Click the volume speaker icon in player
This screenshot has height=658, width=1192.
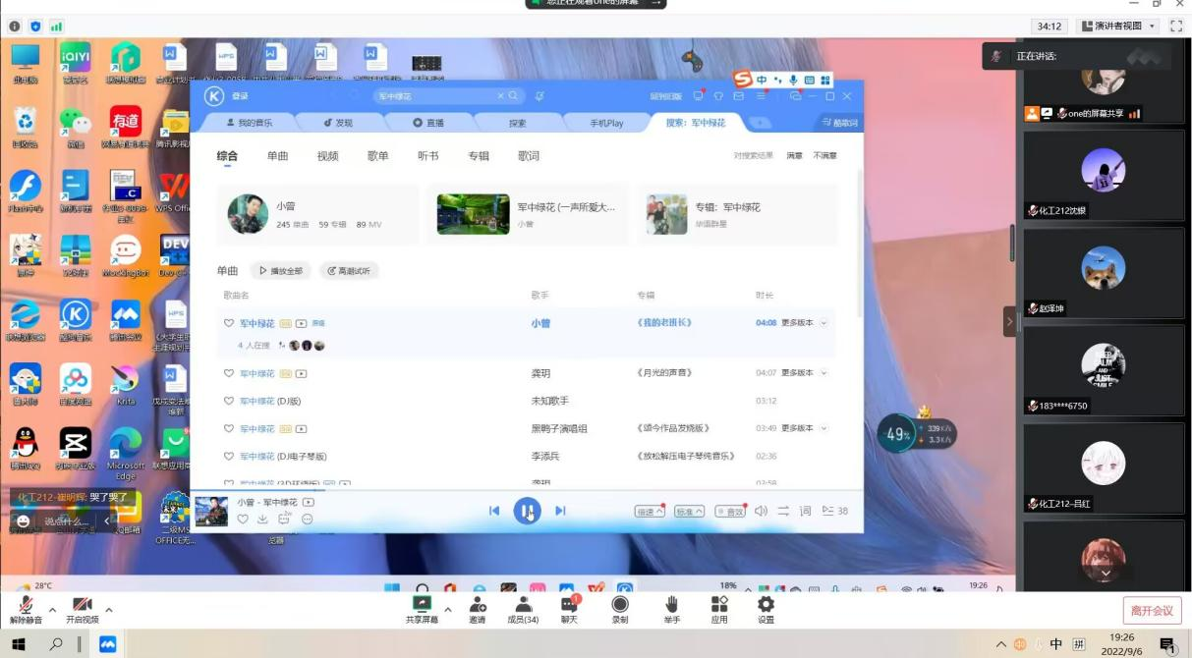760,511
